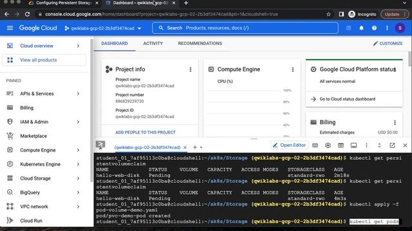Go back in browser history
Image resolution: width=412 pixels, height=231 pixels.
click(x=7, y=14)
